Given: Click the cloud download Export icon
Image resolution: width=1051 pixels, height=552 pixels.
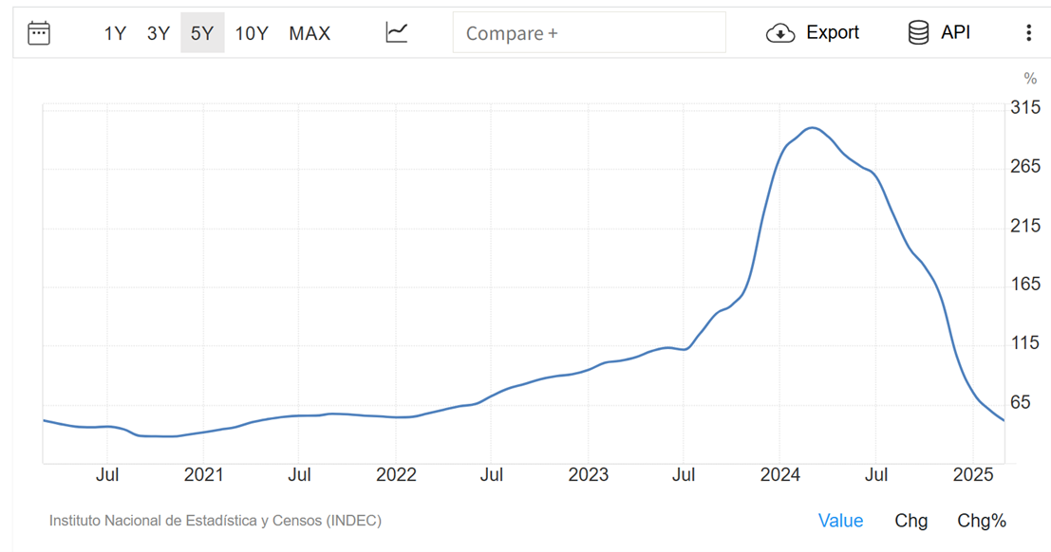Looking at the screenshot, I should pyautogui.click(x=779, y=33).
